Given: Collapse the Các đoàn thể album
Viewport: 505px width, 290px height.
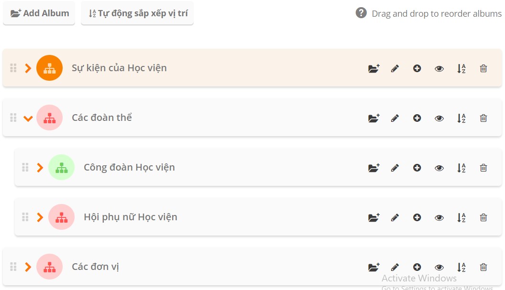Looking at the screenshot, I should pyautogui.click(x=28, y=118).
